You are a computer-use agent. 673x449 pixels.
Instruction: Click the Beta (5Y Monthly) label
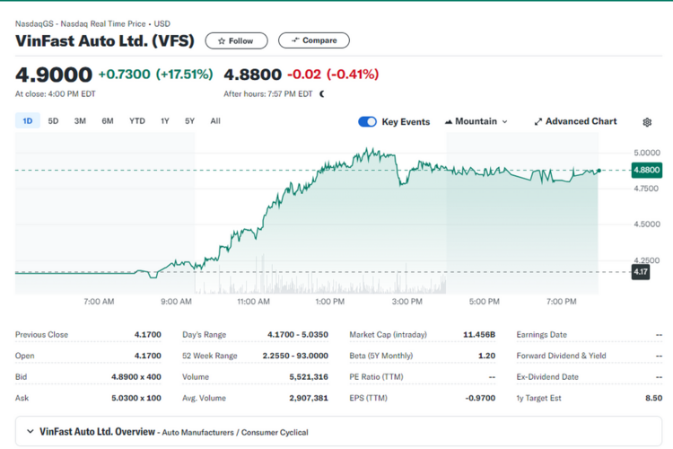pyautogui.click(x=380, y=356)
